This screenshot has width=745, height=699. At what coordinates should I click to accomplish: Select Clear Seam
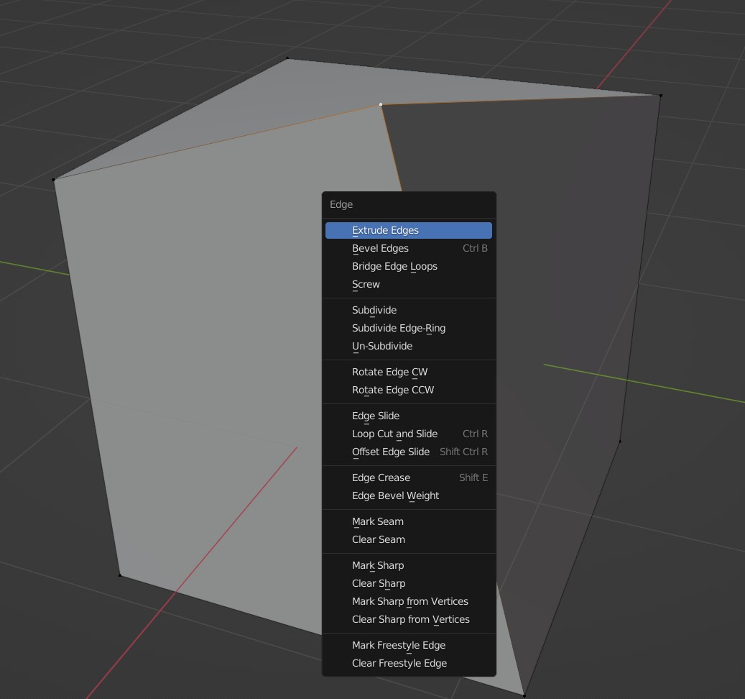click(409, 539)
